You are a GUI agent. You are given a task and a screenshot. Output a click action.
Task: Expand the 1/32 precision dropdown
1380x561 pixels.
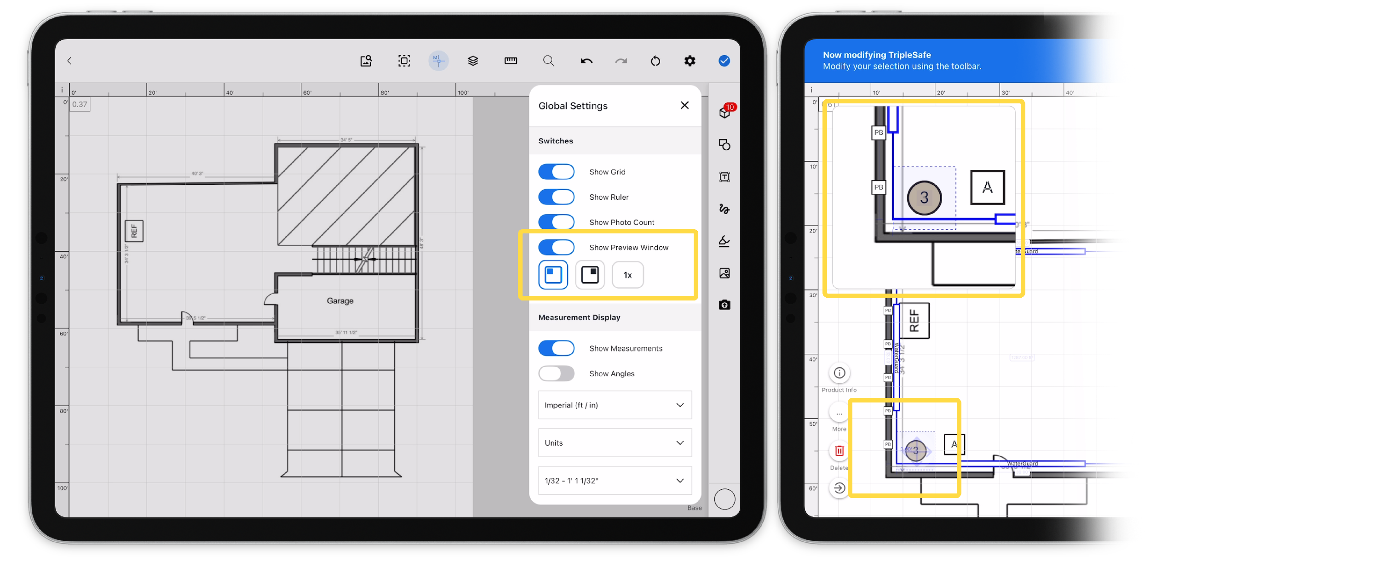coord(615,481)
